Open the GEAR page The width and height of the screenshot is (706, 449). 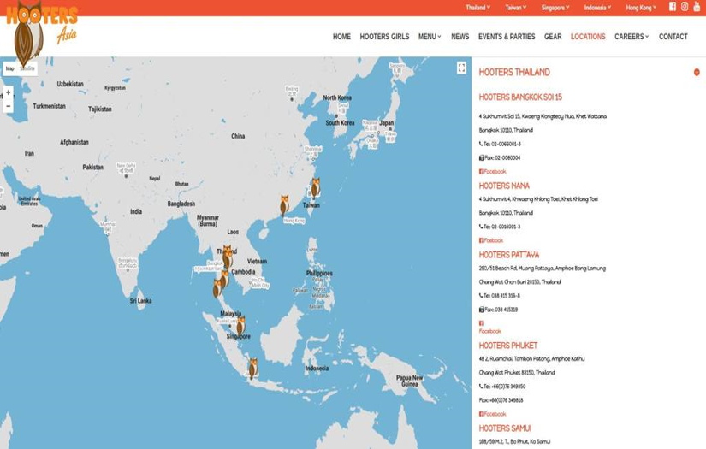tap(553, 37)
